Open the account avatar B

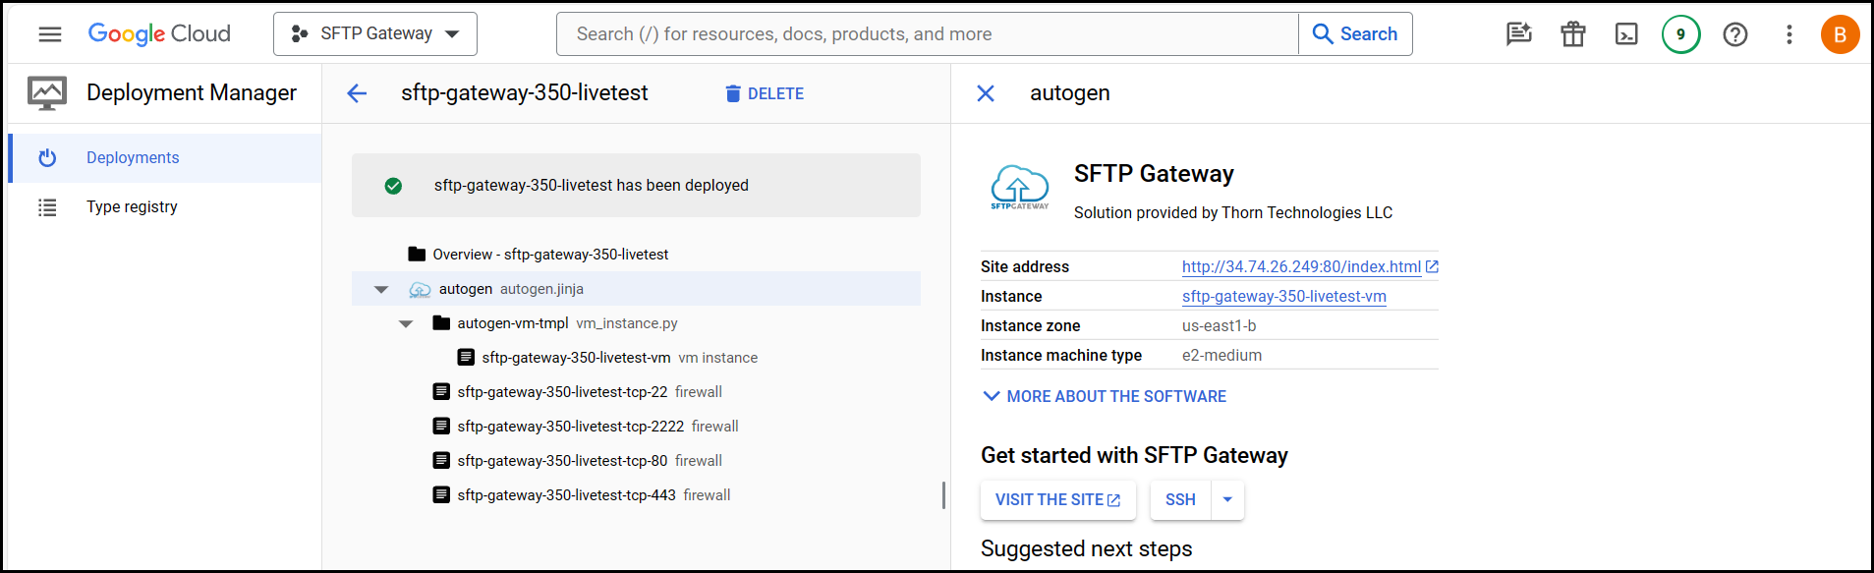[1840, 34]
